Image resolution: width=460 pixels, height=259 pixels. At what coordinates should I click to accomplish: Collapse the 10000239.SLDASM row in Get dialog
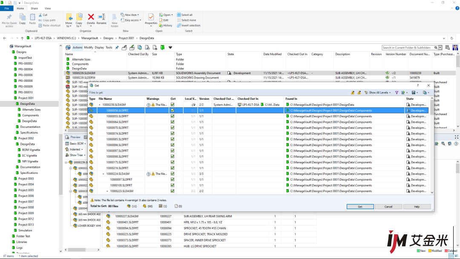(x=100, y=105)
